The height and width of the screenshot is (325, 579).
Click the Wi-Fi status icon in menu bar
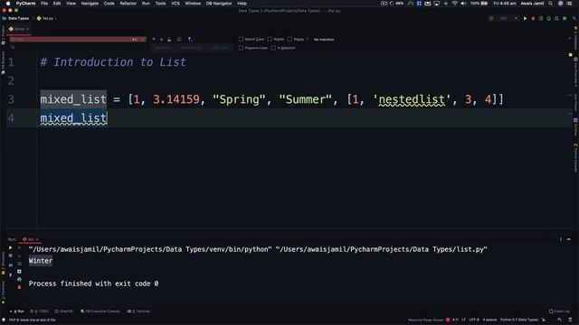(455, 4)
